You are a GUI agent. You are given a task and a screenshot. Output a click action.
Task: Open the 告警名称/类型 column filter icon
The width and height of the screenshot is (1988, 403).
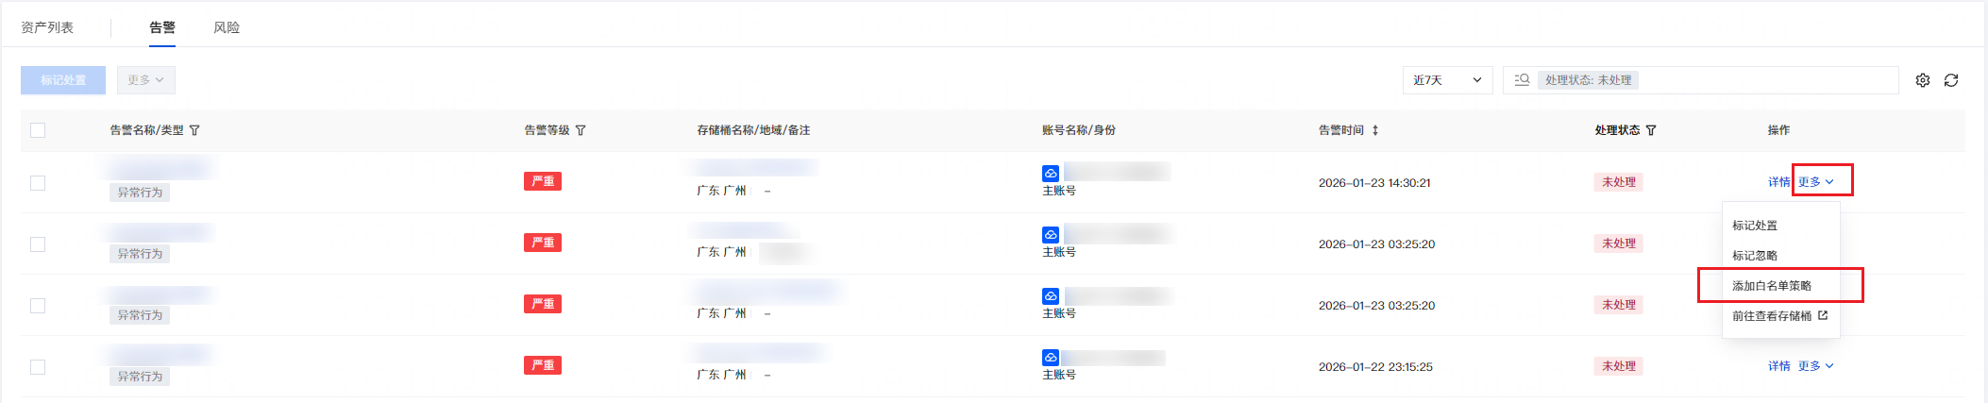tap(194, 130)
